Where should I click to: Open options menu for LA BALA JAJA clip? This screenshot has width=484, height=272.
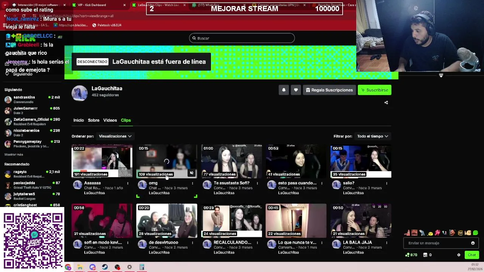point(386,243)
